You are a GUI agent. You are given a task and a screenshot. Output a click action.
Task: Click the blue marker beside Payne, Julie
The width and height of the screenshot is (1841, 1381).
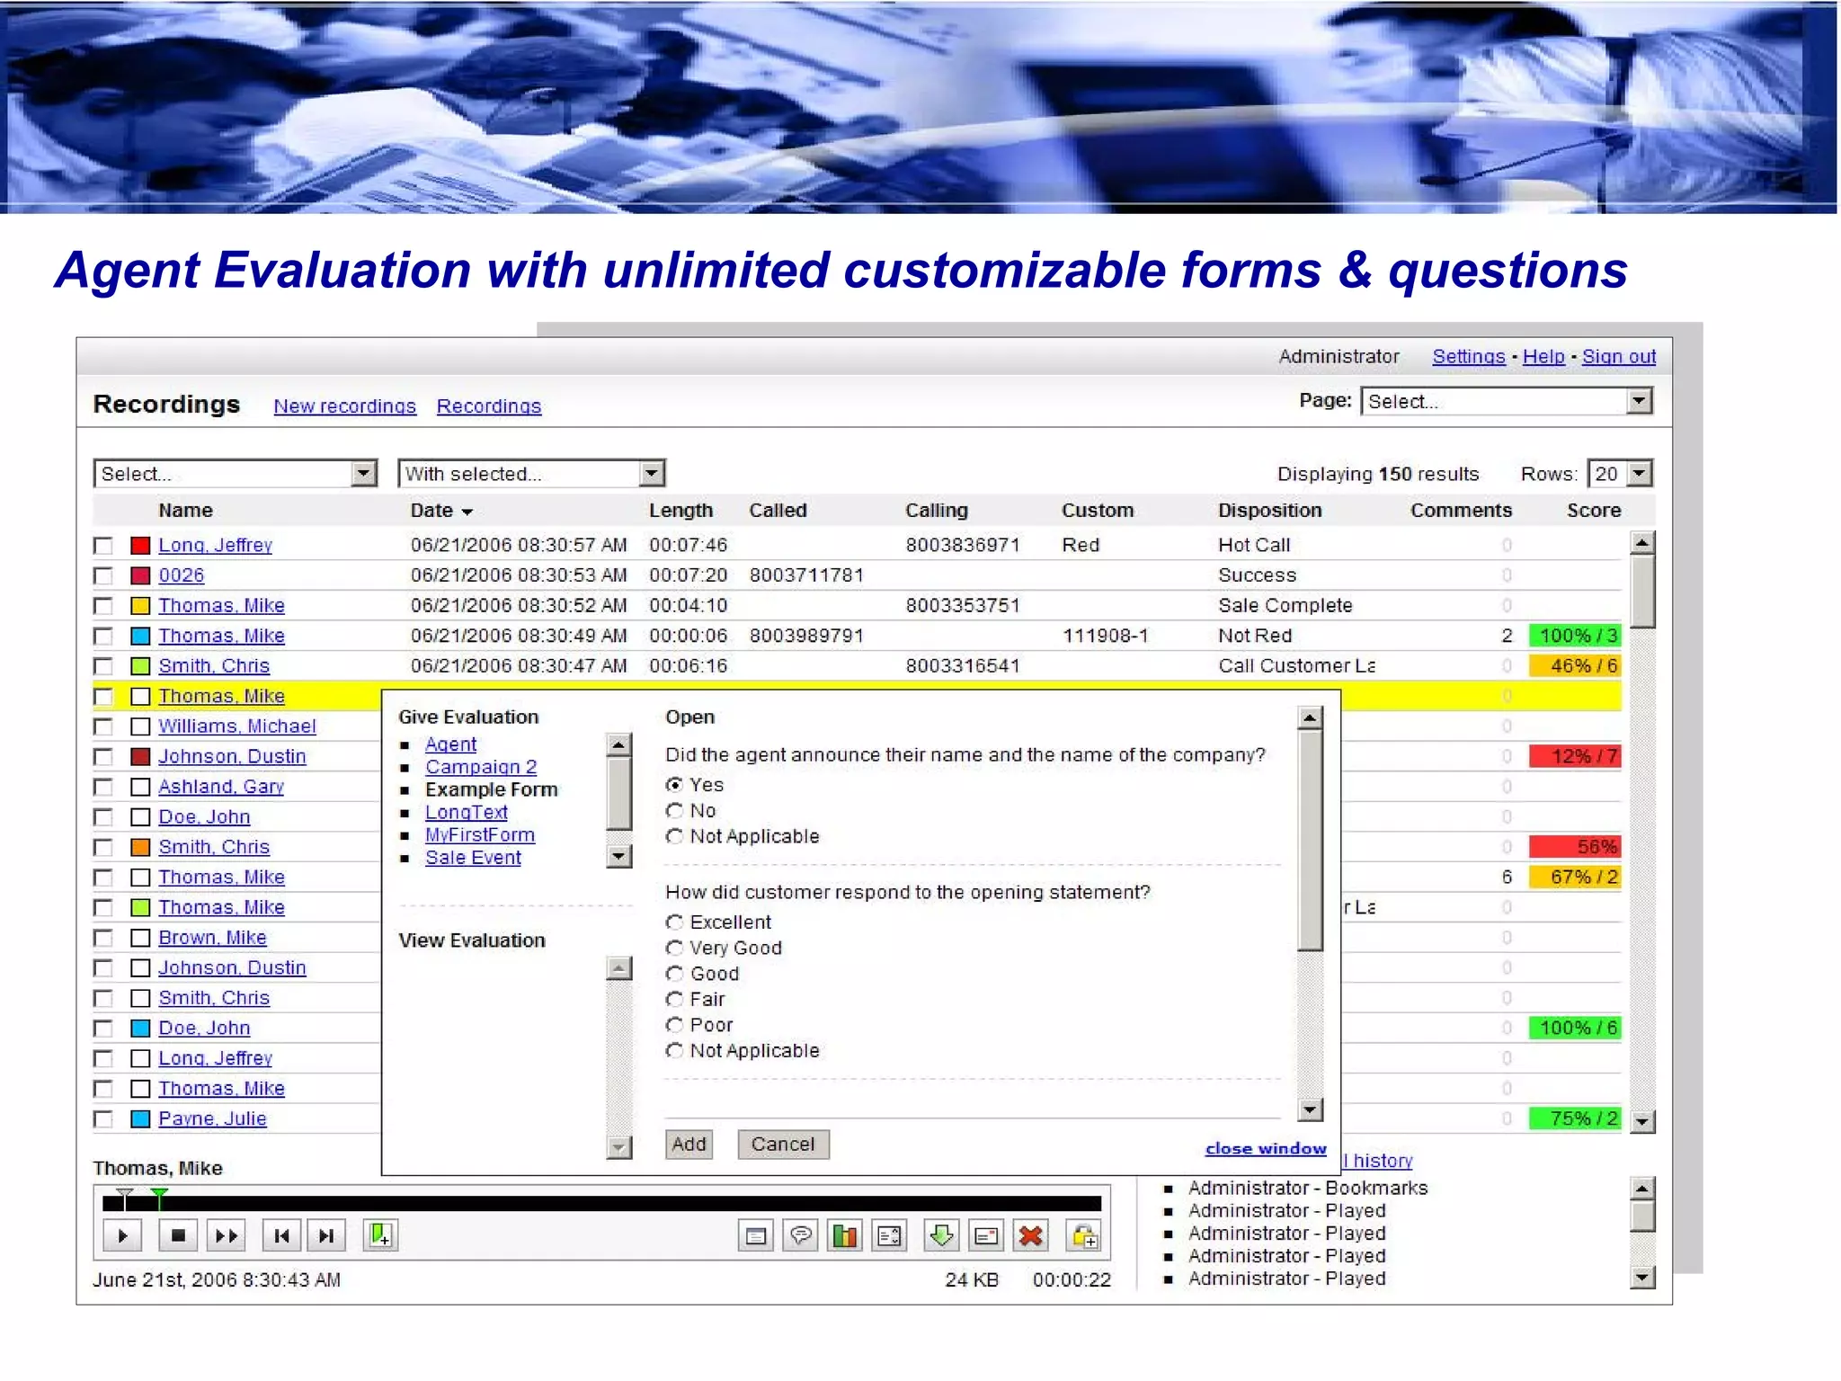pos(140,1118)
